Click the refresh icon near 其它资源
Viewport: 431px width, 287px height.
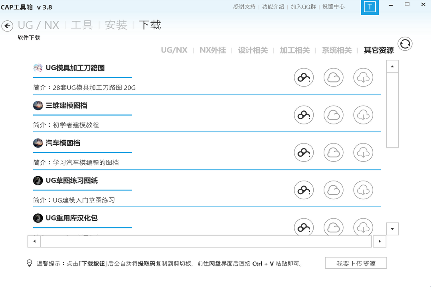(x=405, y=44)
